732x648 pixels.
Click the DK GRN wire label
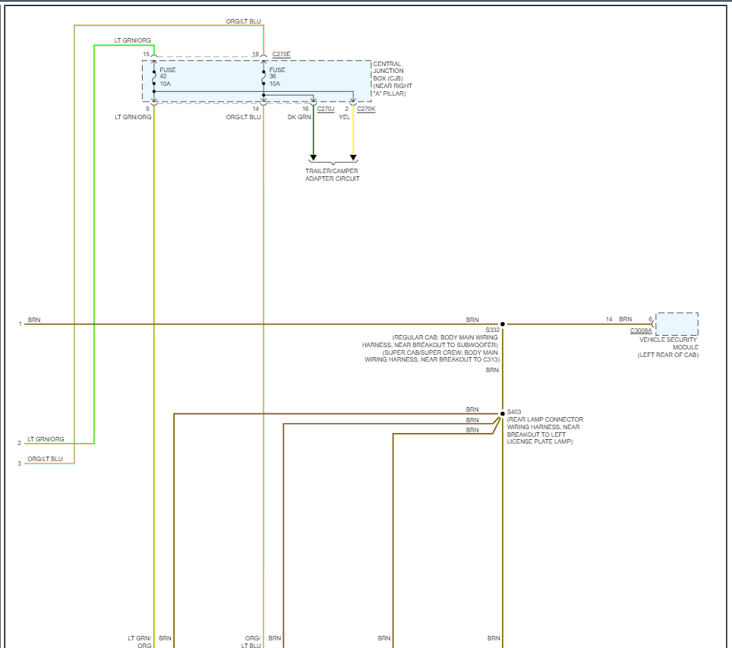(x=298, y=117)
